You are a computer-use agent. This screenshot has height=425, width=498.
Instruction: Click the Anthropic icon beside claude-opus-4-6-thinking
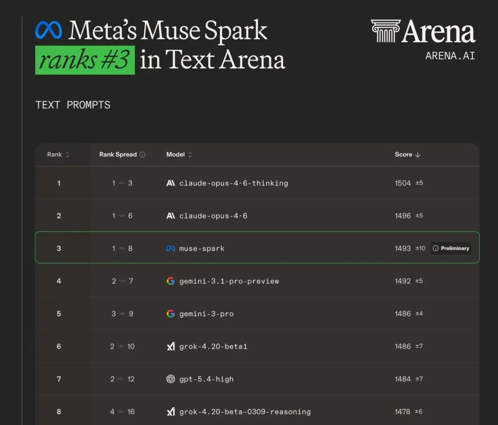pyautogui.click(x=171, y=183)
